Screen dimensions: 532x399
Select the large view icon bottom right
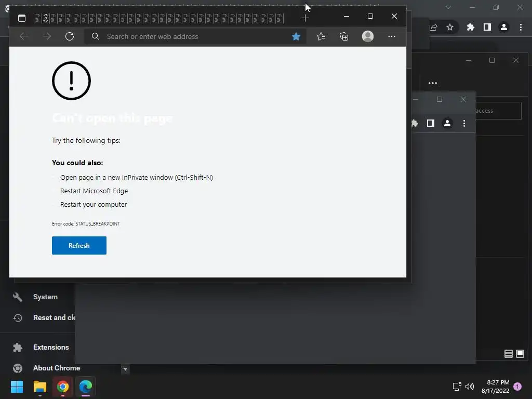[520, 354]
